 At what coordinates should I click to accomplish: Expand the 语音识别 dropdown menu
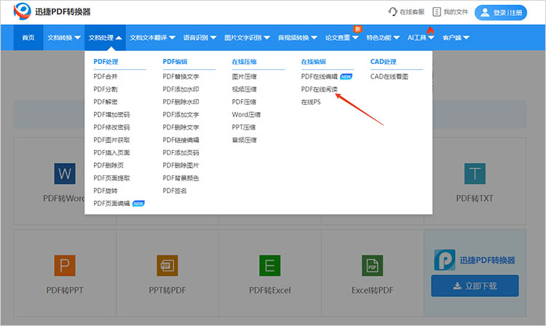pyautogui.click(x=199, y=38)
